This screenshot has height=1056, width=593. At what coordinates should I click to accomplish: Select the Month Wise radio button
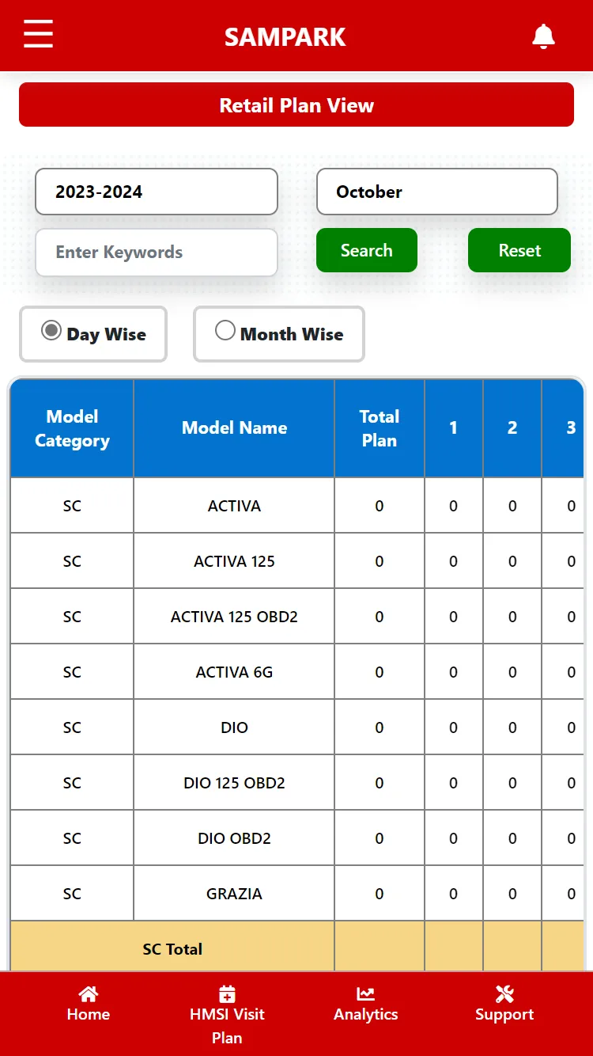tap(225, 331)
